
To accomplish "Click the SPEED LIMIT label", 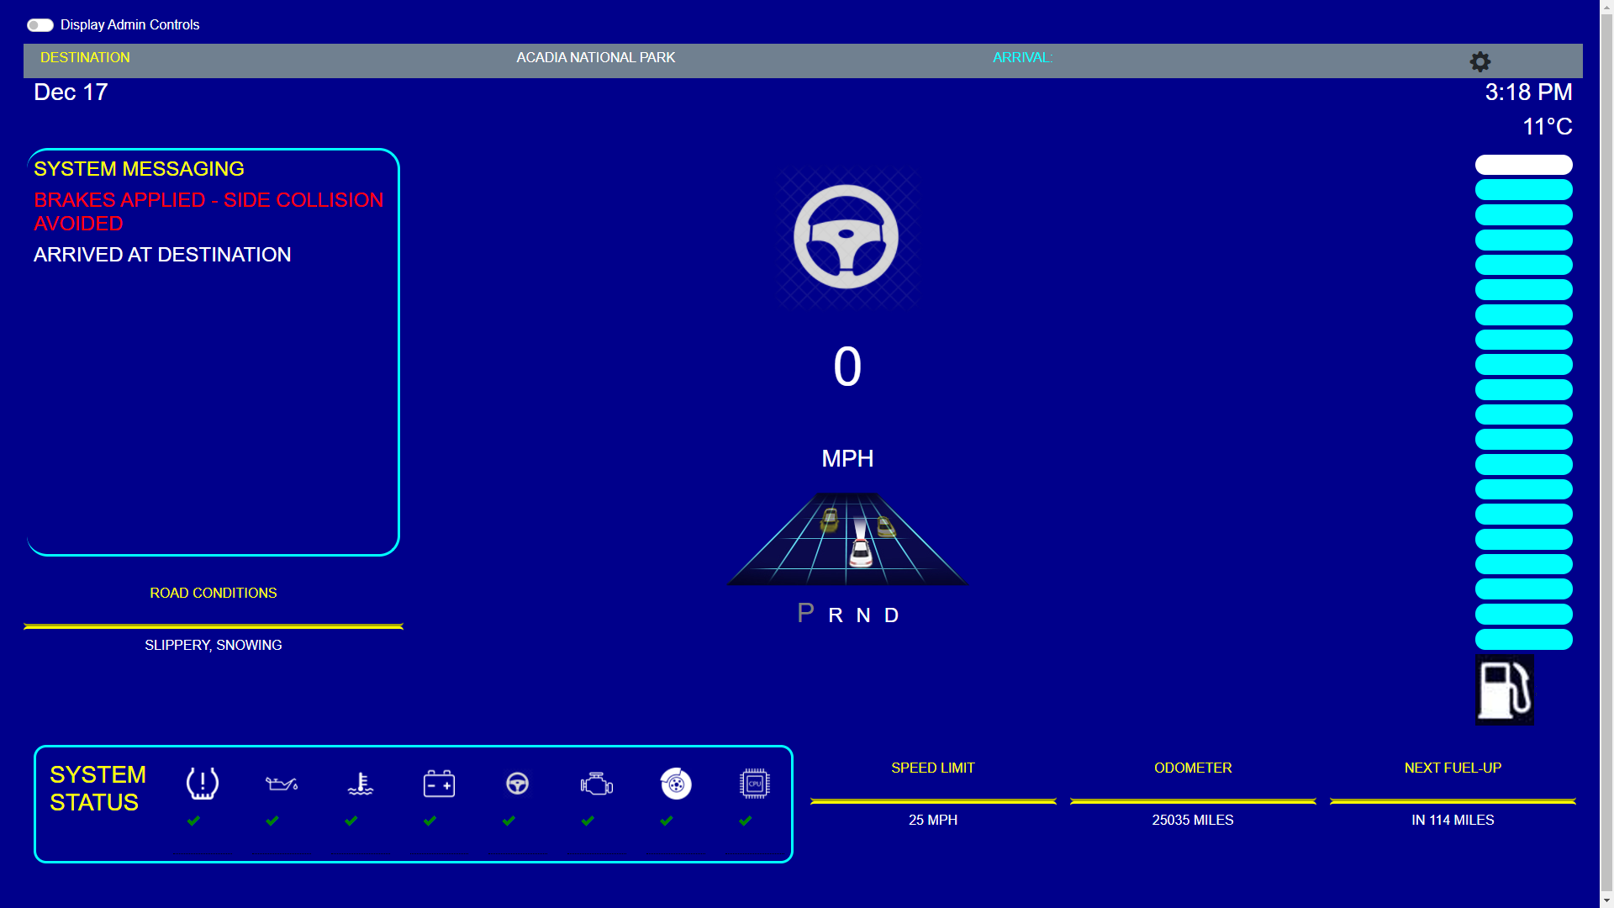I will pos(933,768).
